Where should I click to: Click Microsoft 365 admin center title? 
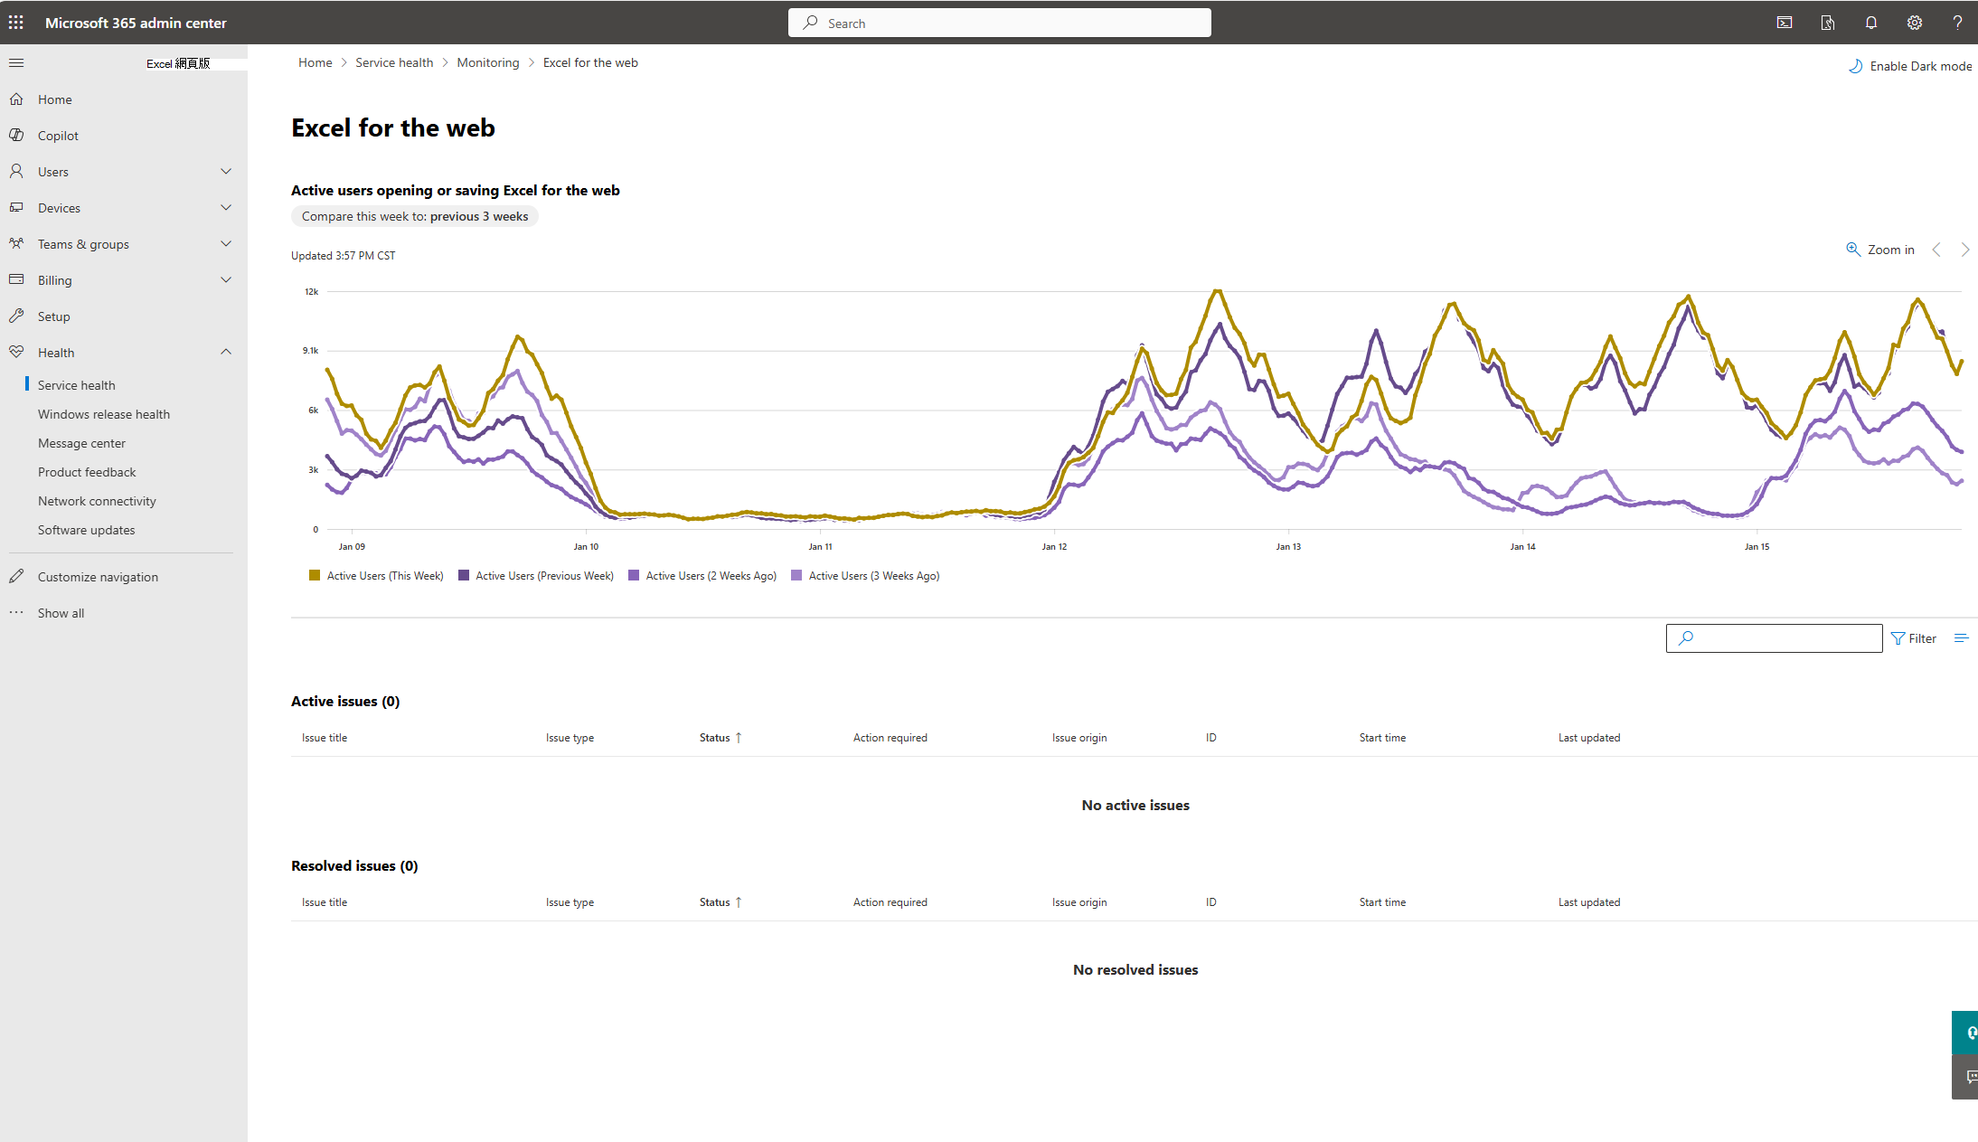click(x=136, y=23)
